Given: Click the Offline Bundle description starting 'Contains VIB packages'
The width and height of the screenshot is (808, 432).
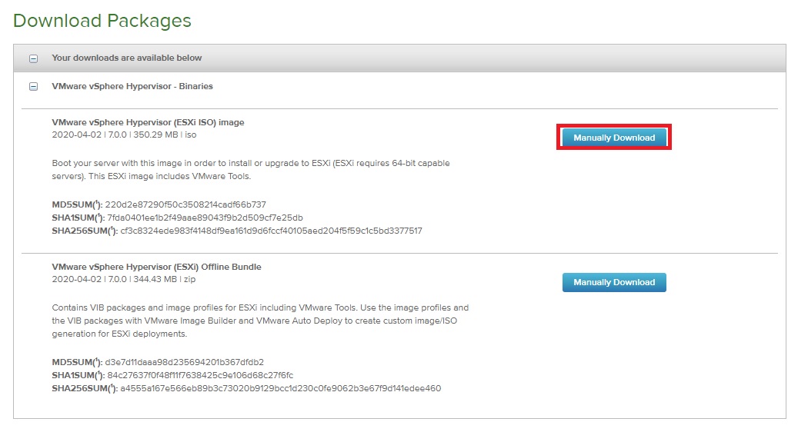Looking at the screenshot, I should point(260,321).
